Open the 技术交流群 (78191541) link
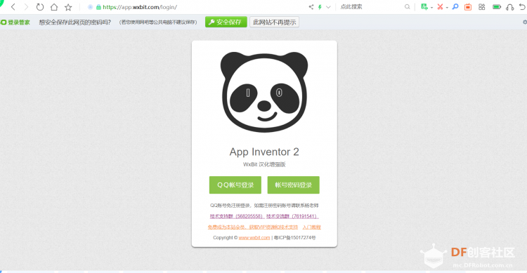The height and width of the screenshot is (273, 527). click(292, 216)
